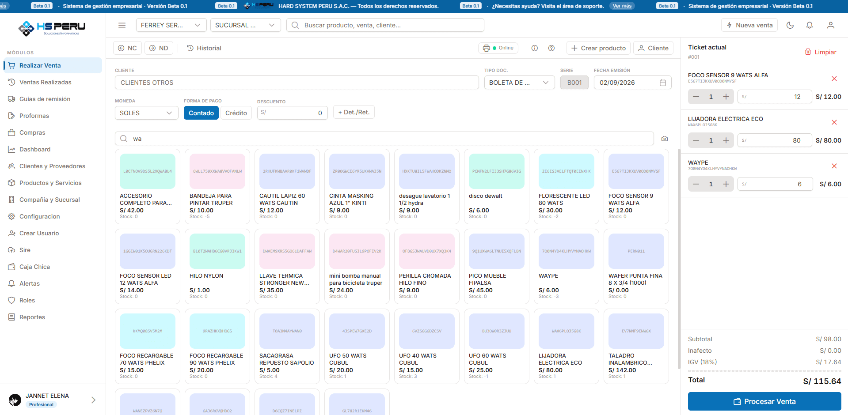Open the Historial view
The width and height of the screenshot is (848, 415).
[x=204, y=48]
